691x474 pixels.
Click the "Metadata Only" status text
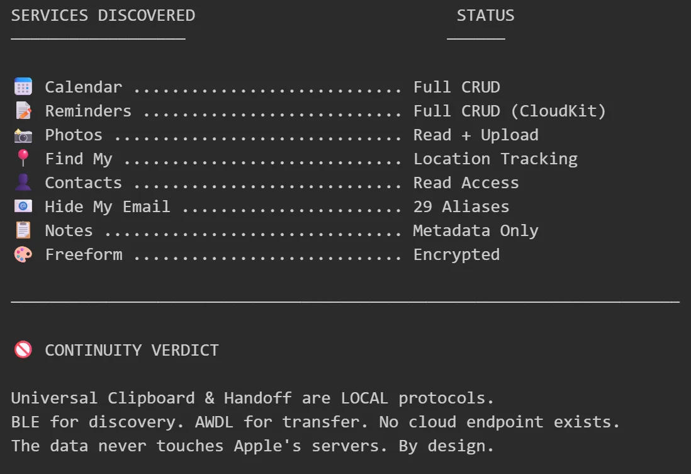click(x=476, y=231)
